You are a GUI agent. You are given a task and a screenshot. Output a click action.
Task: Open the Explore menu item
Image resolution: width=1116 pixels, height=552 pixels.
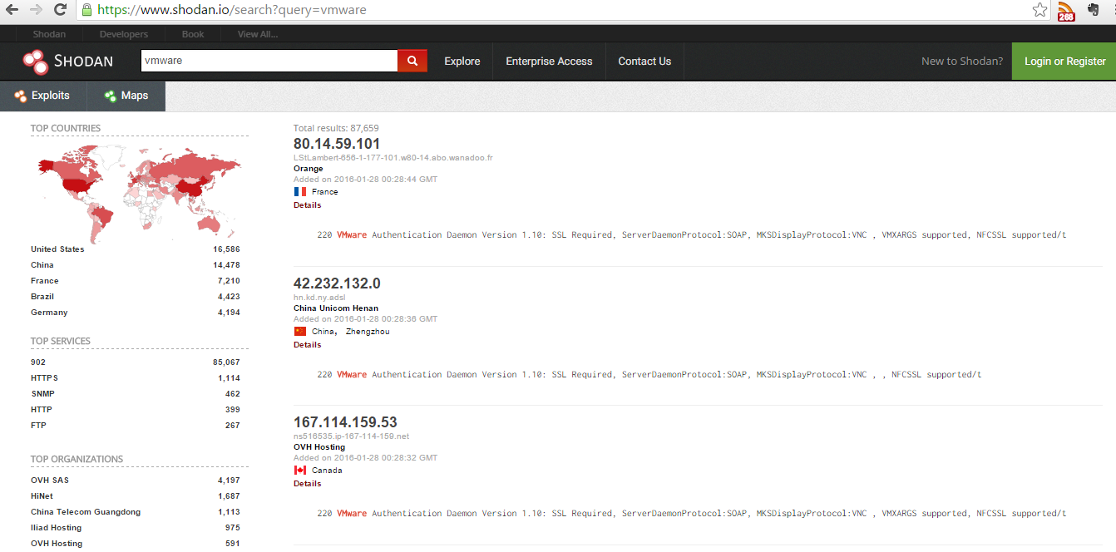[x=462, y=62]
